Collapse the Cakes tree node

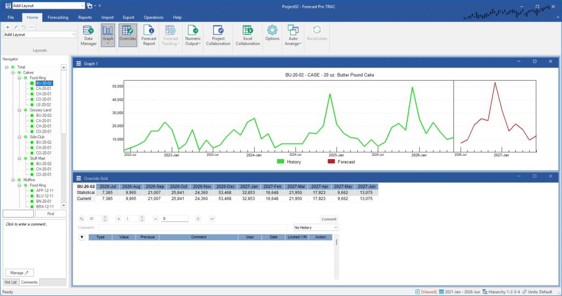click(x=12, y=72)
